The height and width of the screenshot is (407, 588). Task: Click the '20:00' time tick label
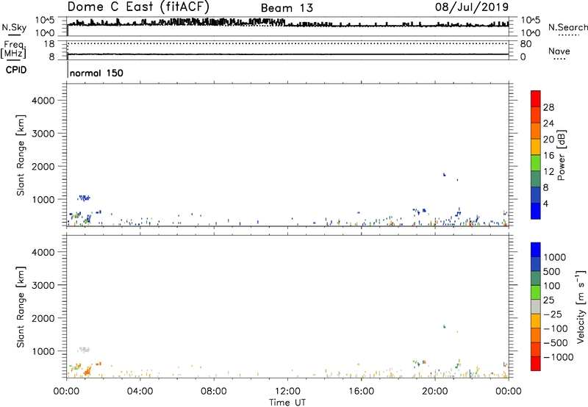pos(434,392)
